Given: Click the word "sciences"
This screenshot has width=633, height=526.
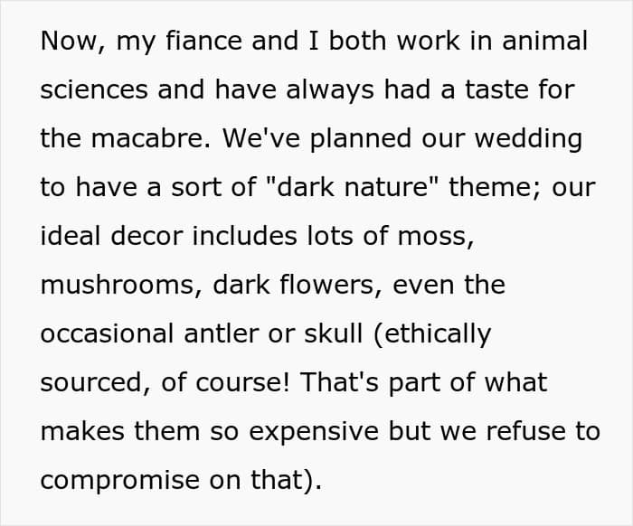Looking at the screenshot, I should [91, 89].
